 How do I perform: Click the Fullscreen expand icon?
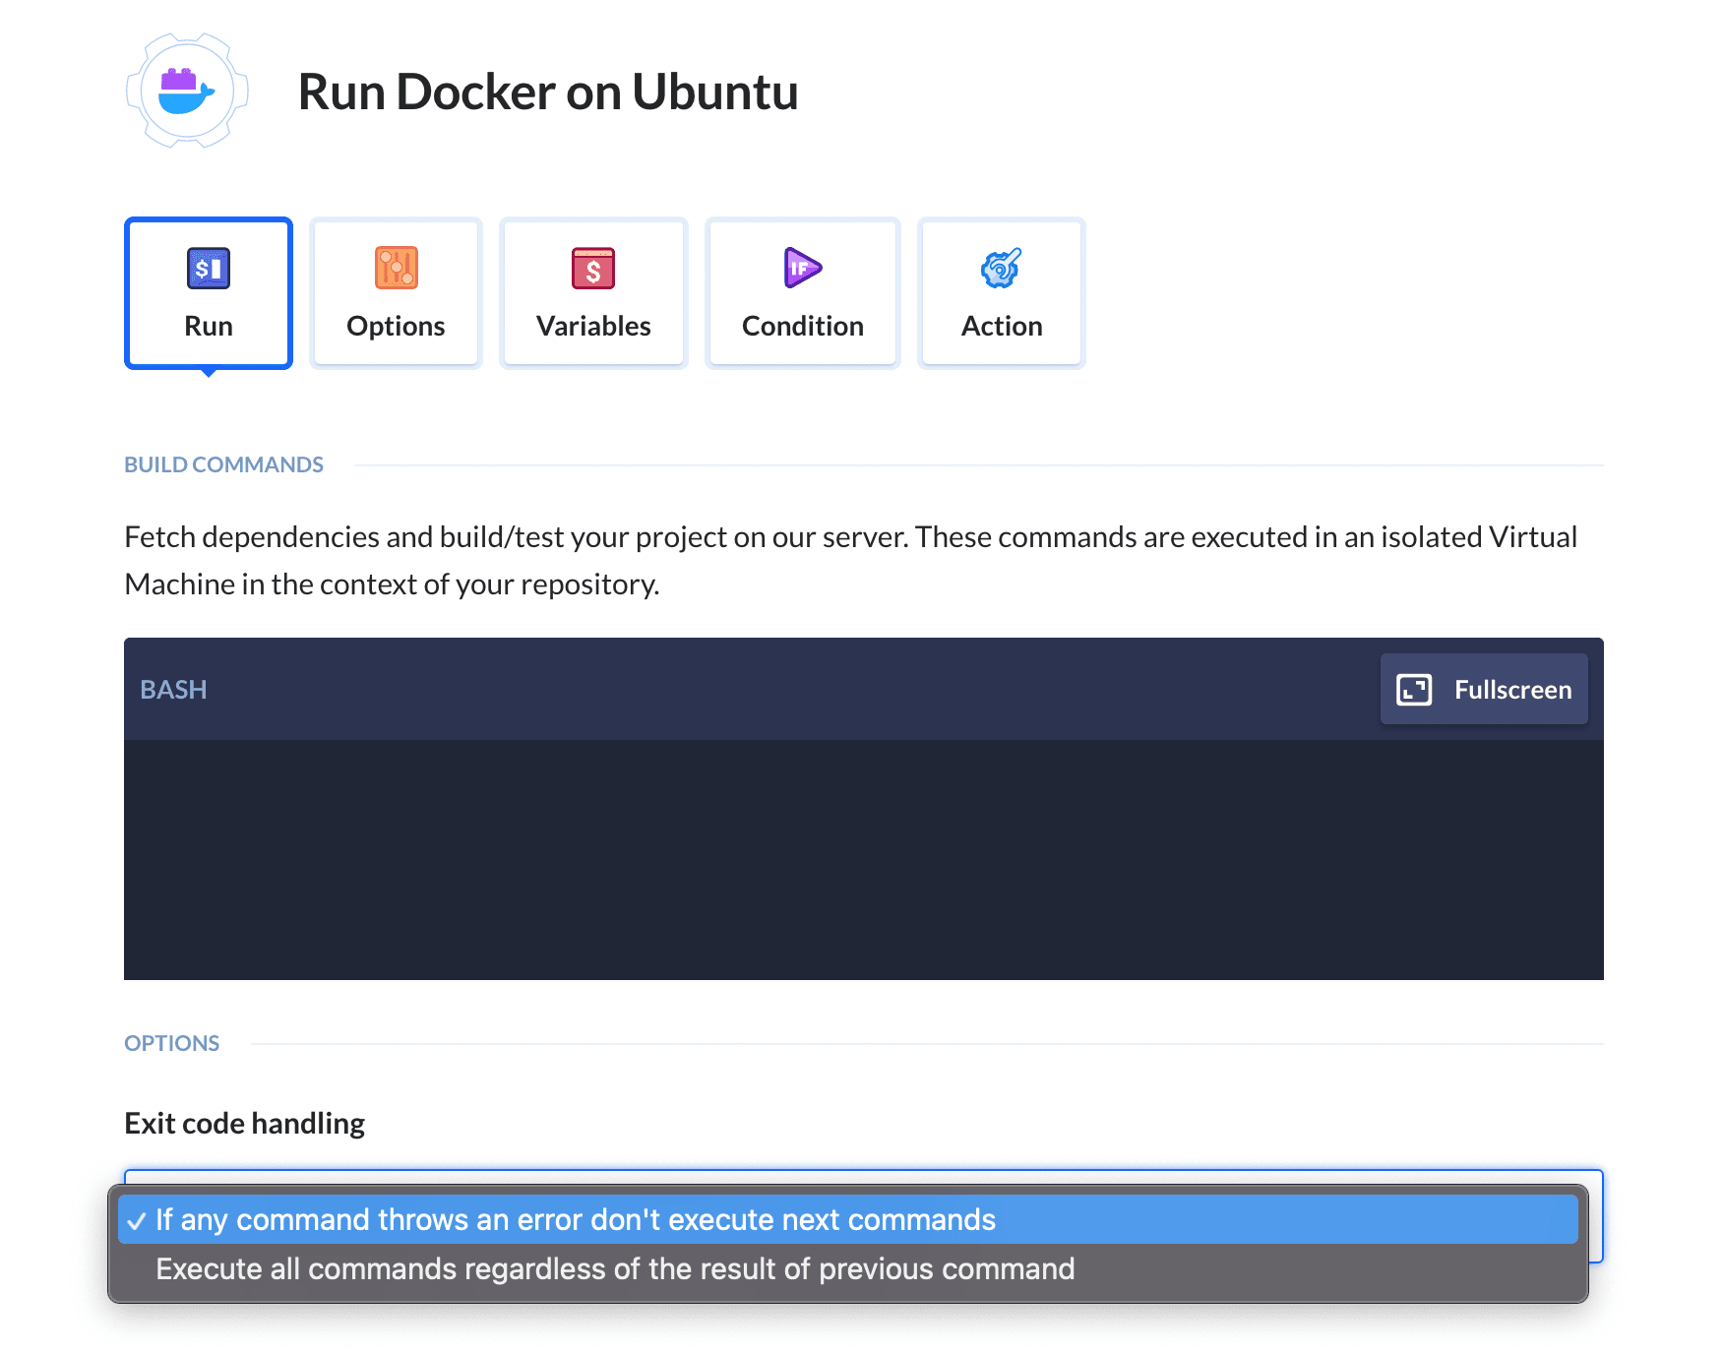[1414, 689]
